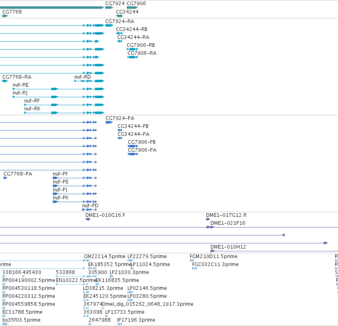Open CDS label CG7768-PA

pos(18,174)
